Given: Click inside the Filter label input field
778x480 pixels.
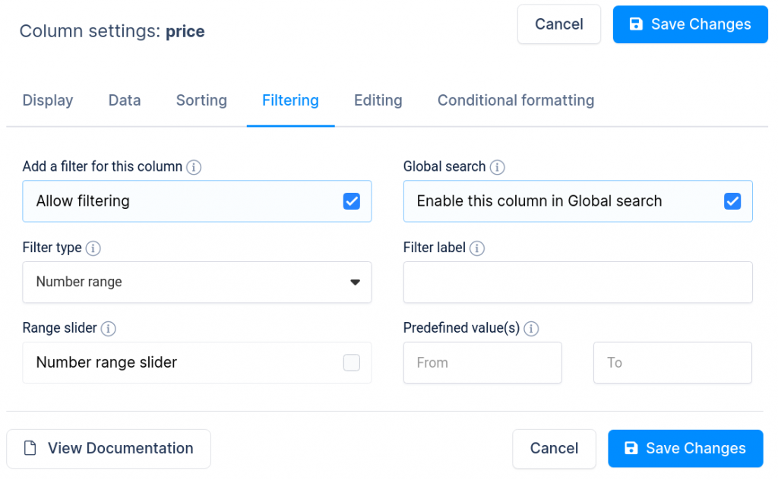Looking at the screenshot, I should pyautogui.click(x=577, y=282).
